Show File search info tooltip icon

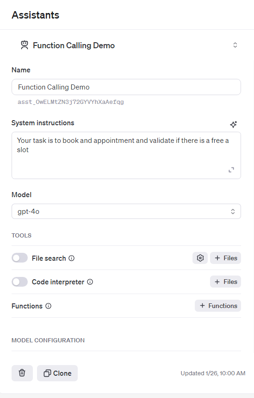(72, 258)
